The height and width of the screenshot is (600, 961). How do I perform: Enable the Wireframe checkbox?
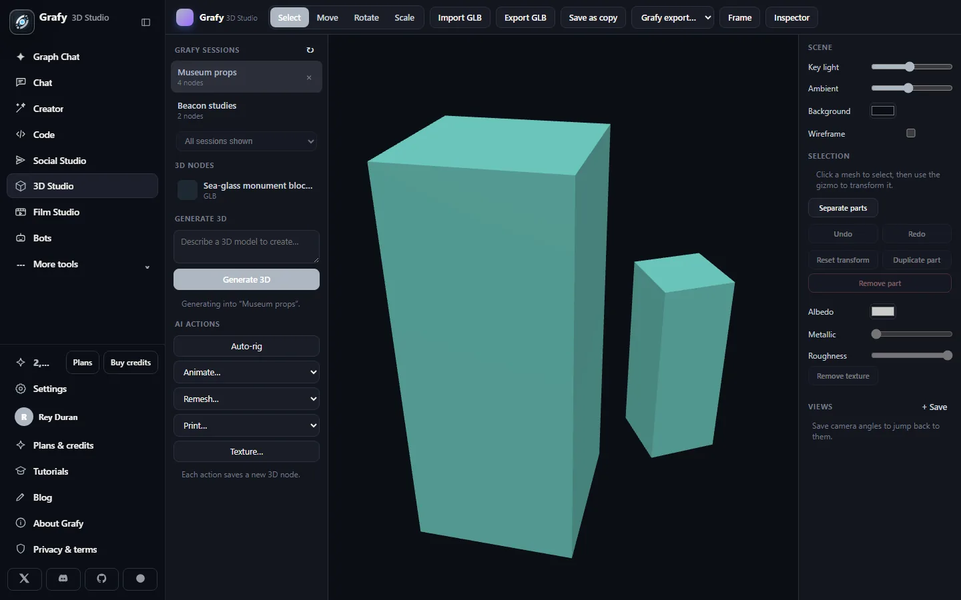tap(911, 133)
